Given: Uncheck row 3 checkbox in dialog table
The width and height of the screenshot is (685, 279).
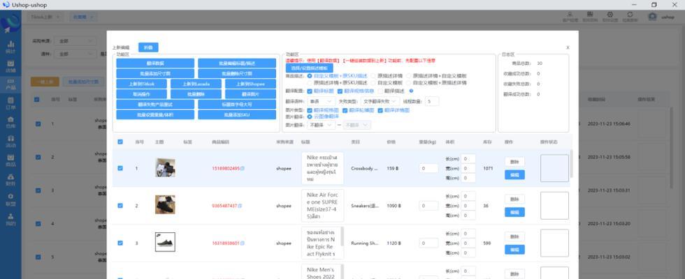Looking at the screenshot, I should point(120,243).
